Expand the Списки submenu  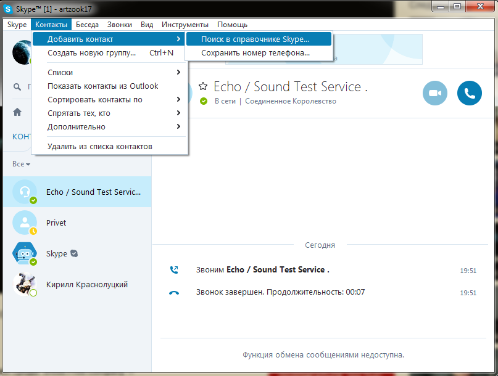point(109,72)
